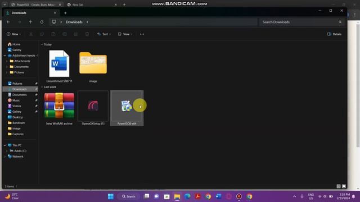Open notification bell in the tray

coord(354,196)
